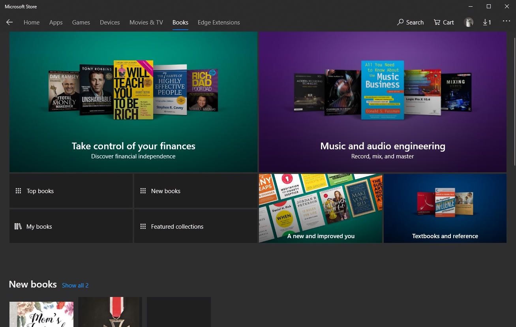Viewport: 516px width, 327px height.
Task: Open the A new and improved you collection
Action: [x=321, y=208]
